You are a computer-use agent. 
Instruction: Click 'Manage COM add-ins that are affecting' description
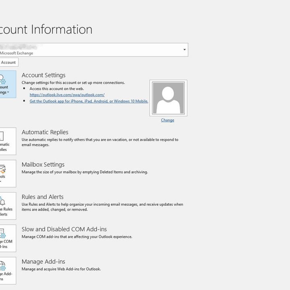77,236
